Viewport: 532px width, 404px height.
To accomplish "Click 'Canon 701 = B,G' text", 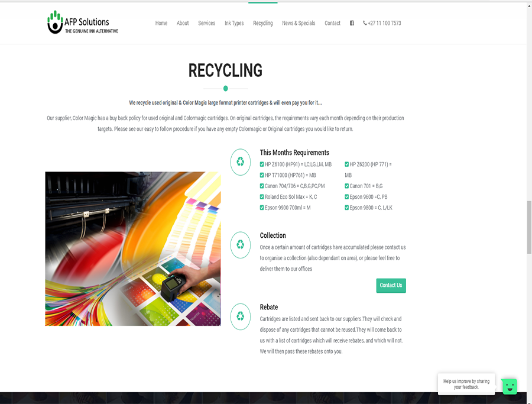I will (x=366, y=186).
